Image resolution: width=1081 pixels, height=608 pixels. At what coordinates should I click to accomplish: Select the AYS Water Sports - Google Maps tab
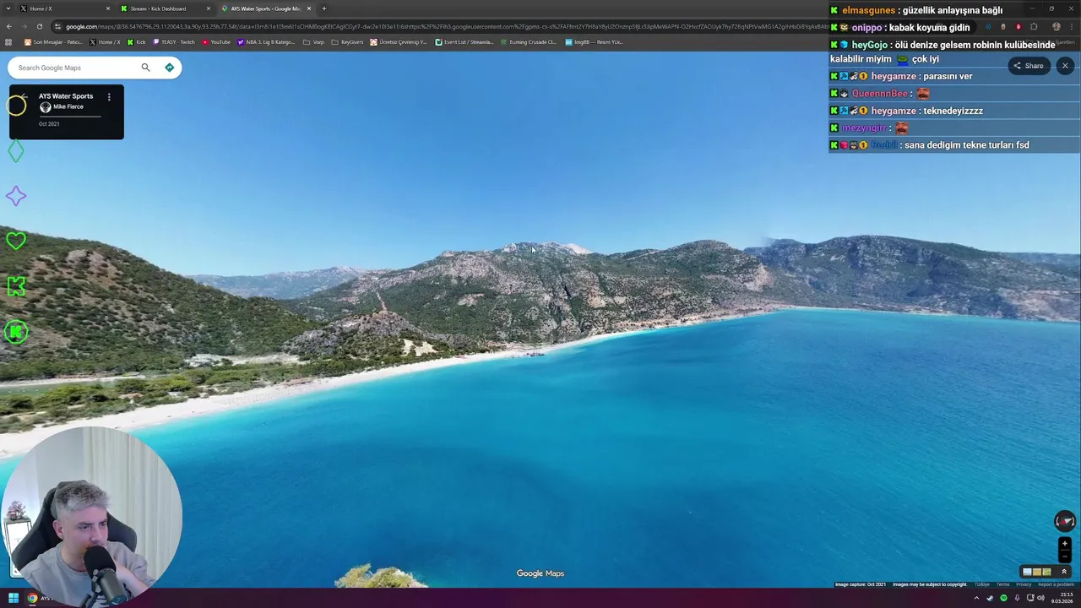click(266, 8)
